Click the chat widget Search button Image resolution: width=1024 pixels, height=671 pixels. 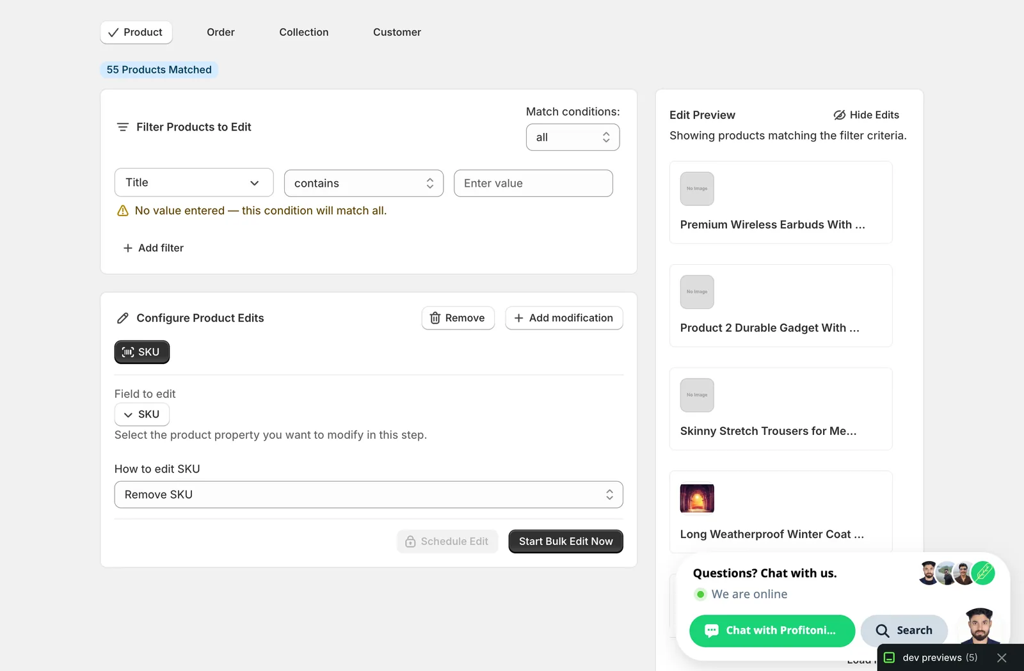point(904,631)
